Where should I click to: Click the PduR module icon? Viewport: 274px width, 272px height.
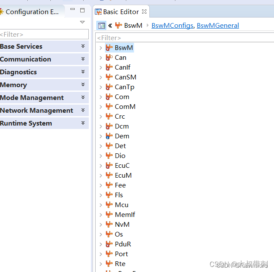click(109, 244)
